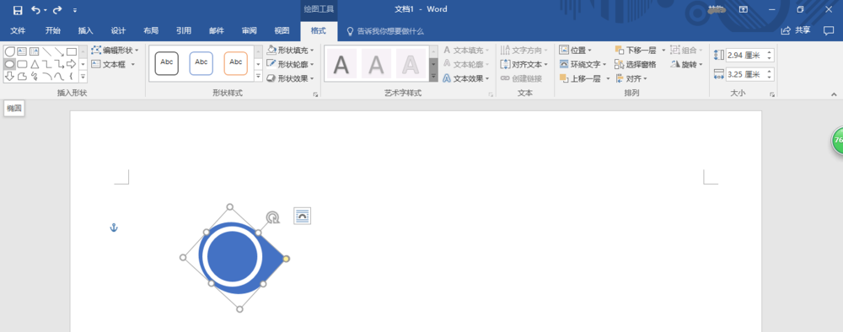This screenshot has width=843, height=332.
Task: Open the 大小 size dialog launcher
Action: point(772,94)
